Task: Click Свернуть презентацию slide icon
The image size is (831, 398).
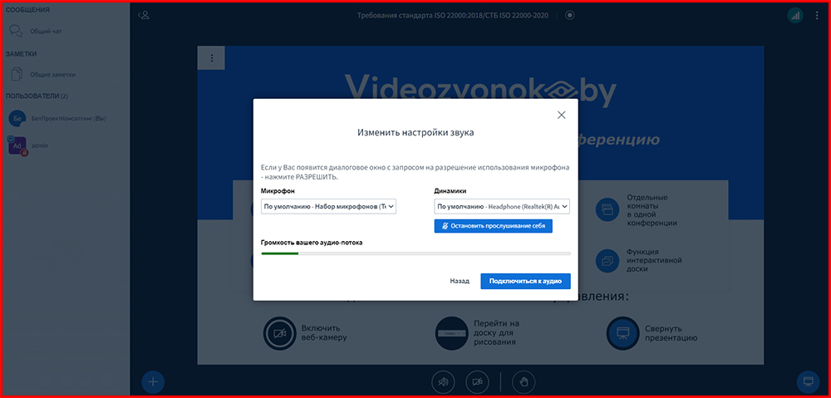Action: tap(623, 333)
